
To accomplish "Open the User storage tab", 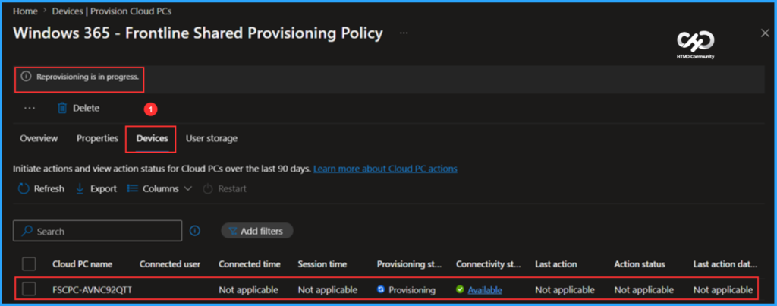I will click(x=212, y=138).
